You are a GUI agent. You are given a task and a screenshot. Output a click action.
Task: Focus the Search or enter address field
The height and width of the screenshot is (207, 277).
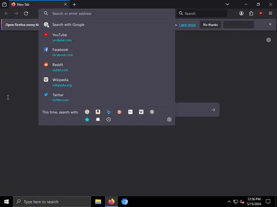[107, 13]
